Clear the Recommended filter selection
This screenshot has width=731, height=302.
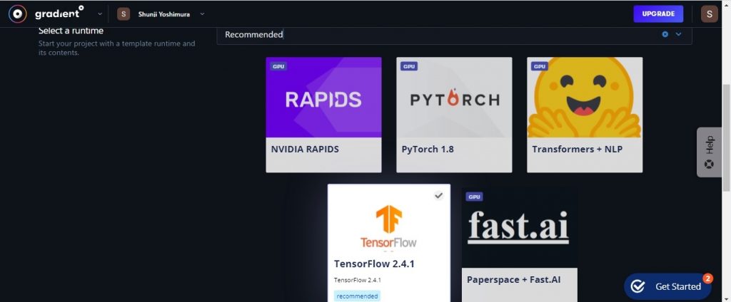(x=665, y=34)
